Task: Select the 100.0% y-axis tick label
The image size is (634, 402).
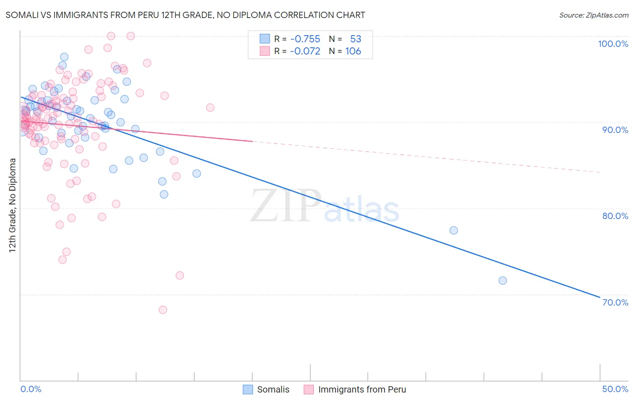Action: tap(613, 44)
